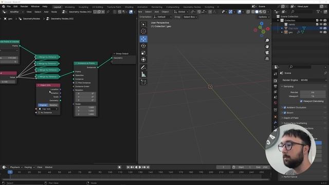This screenshot has width=329, height=185.
Task: Play animation in timeline
Action: tap(140, 167)
